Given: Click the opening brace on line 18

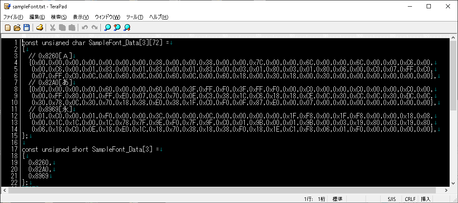Looking at the screenshot, I should [24, 156].
